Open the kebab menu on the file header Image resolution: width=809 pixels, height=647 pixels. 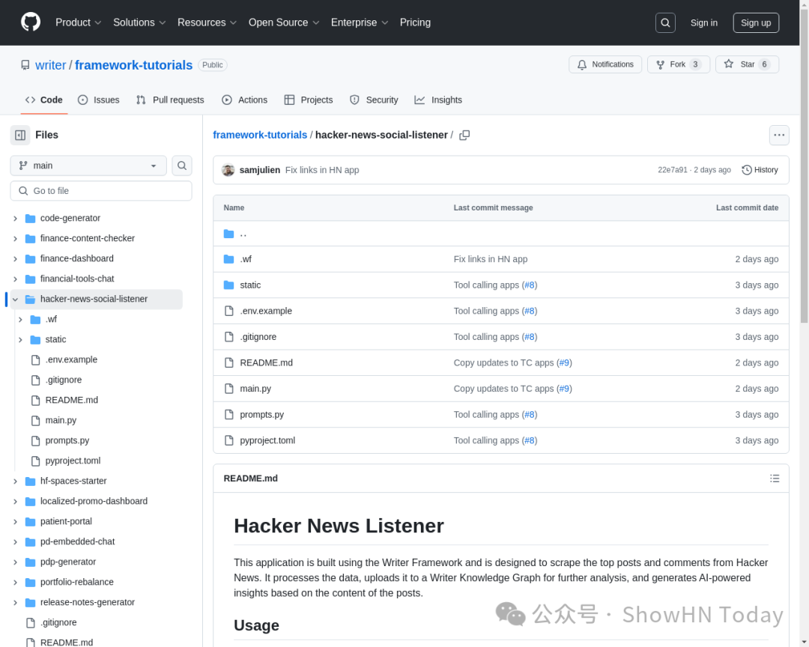[779, 135]
